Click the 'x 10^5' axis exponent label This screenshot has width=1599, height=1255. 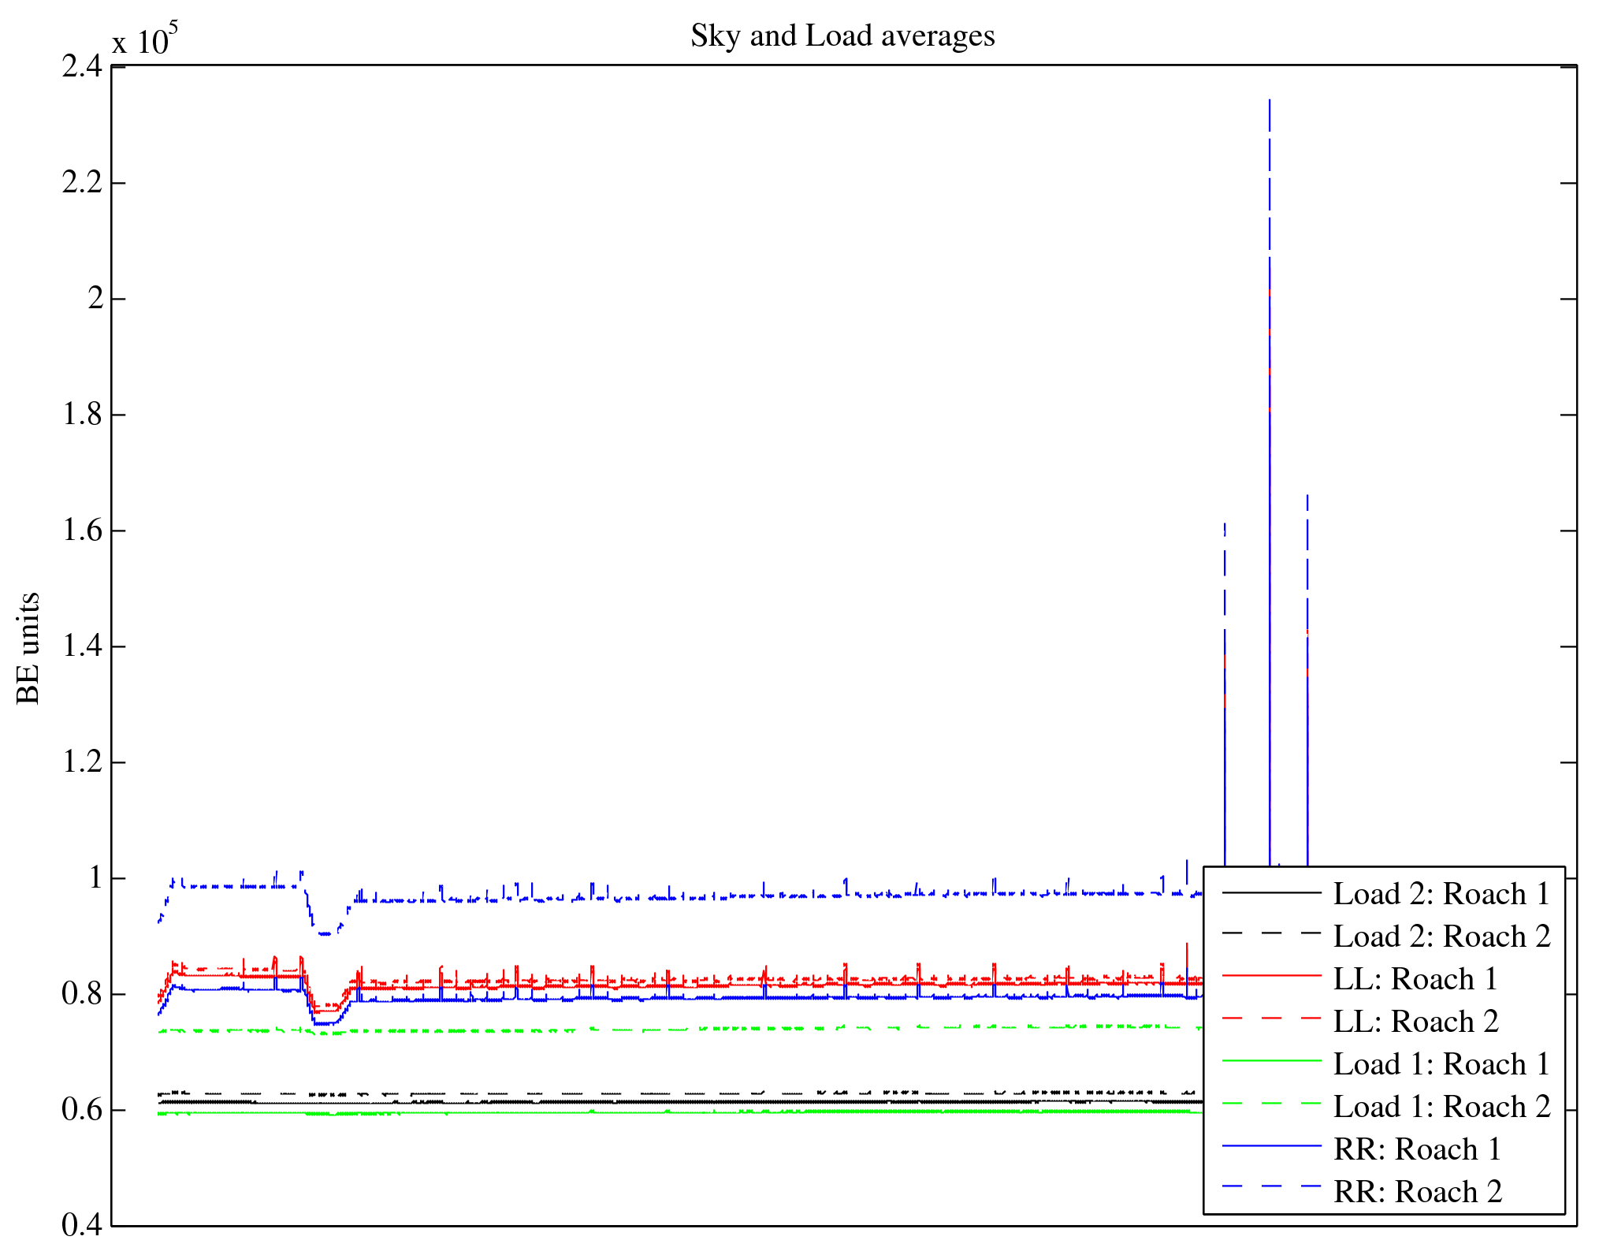tap(144, 41)
